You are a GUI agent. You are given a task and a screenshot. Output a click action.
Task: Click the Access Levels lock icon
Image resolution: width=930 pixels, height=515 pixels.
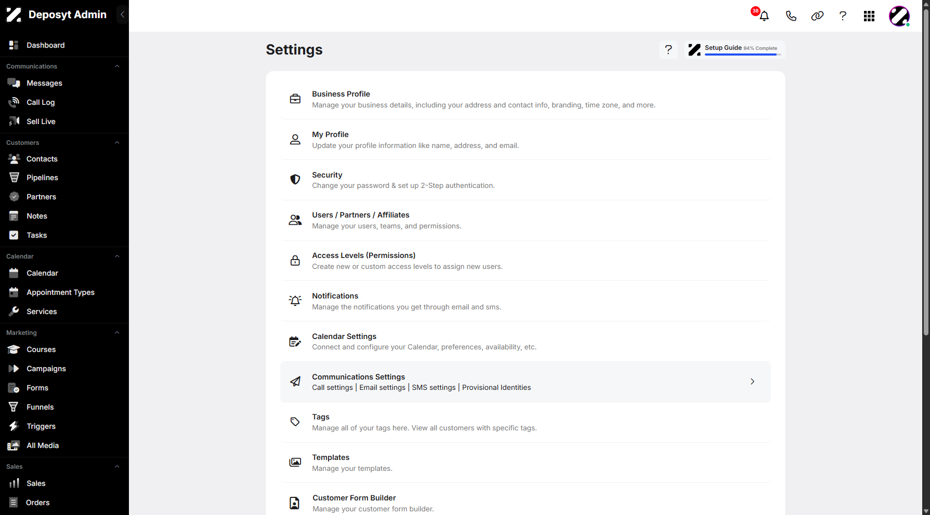click(295, 261)
